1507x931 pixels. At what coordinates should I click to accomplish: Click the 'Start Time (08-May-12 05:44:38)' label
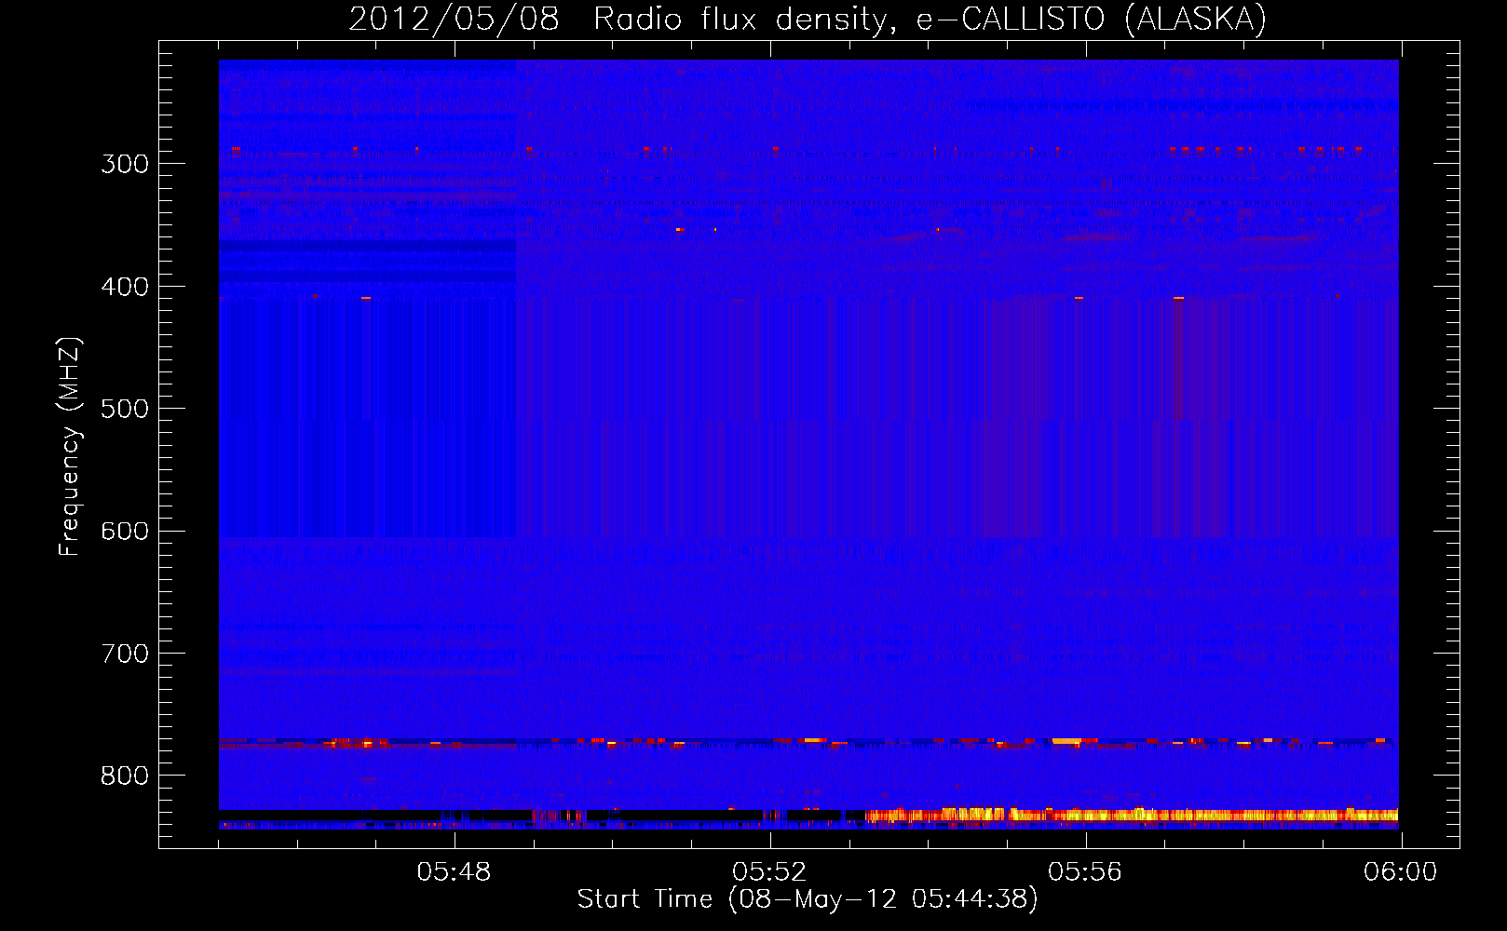click(x=808, y=899)
